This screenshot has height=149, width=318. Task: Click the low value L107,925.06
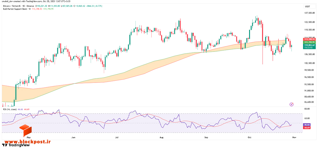(x=67, y=6)
